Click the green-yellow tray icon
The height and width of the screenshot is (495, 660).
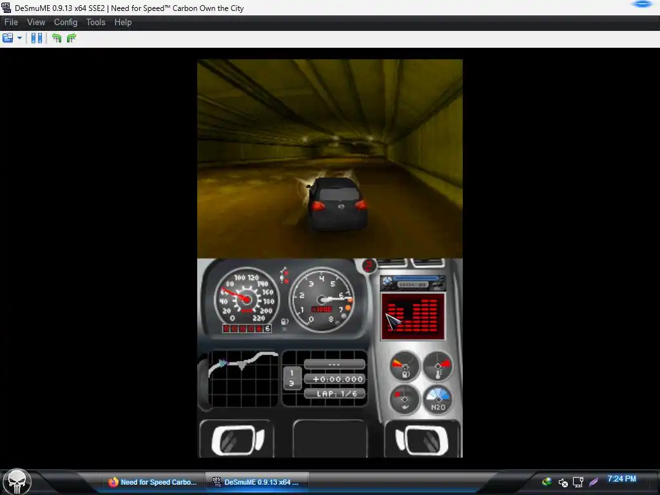point(547,481)
